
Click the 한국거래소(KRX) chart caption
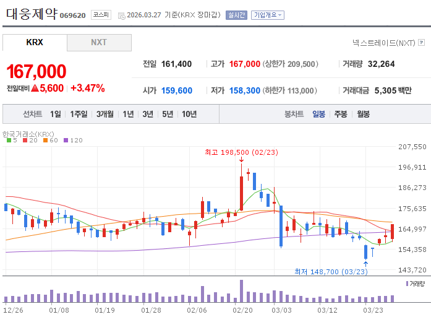28,134
